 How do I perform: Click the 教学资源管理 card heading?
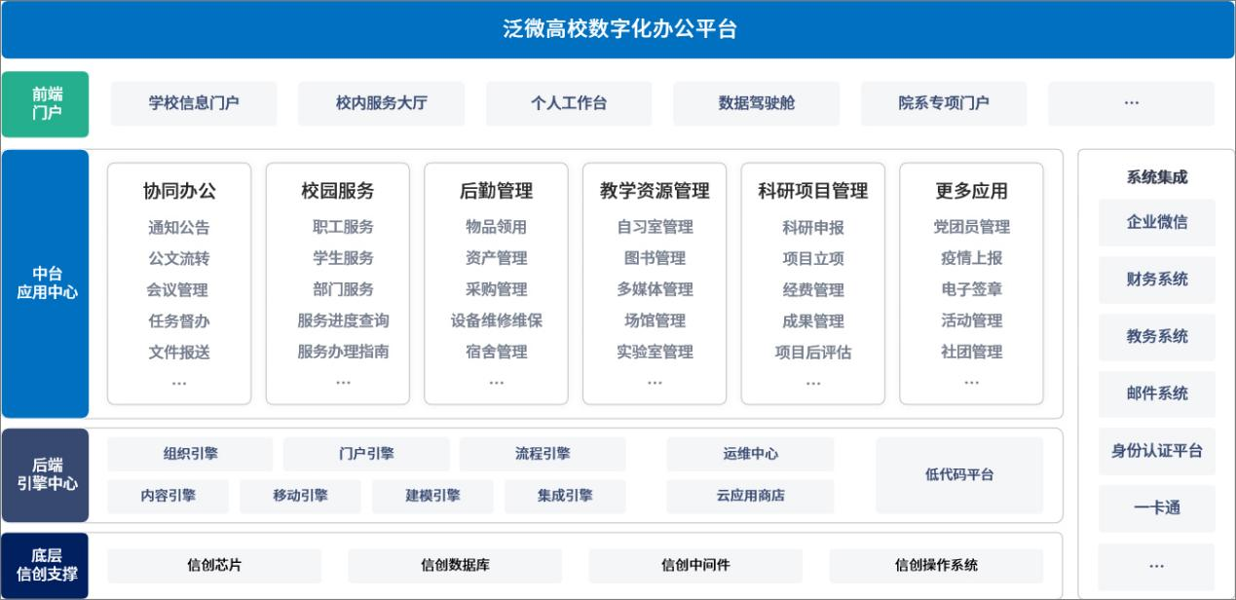[x=655, y=191]
